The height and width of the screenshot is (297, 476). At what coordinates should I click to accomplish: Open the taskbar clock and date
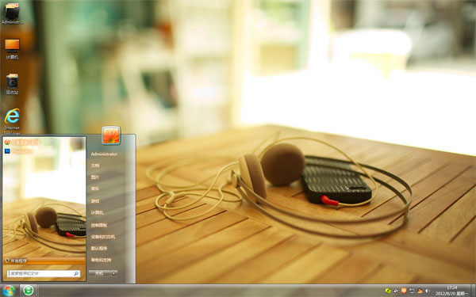451,291
